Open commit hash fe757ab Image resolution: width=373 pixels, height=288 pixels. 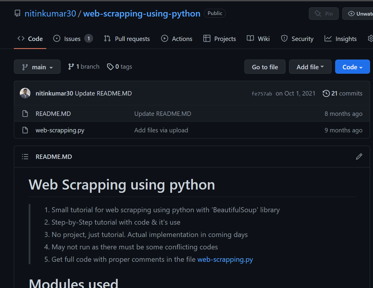click(x=262, y=94)
